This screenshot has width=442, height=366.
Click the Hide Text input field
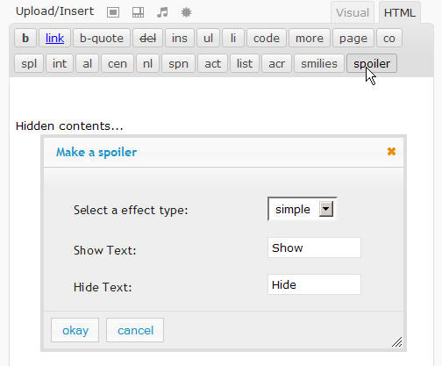(314, 284)
